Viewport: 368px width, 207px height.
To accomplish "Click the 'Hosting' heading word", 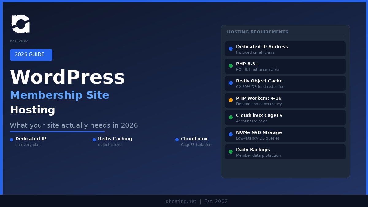I will tap(33, 110).
